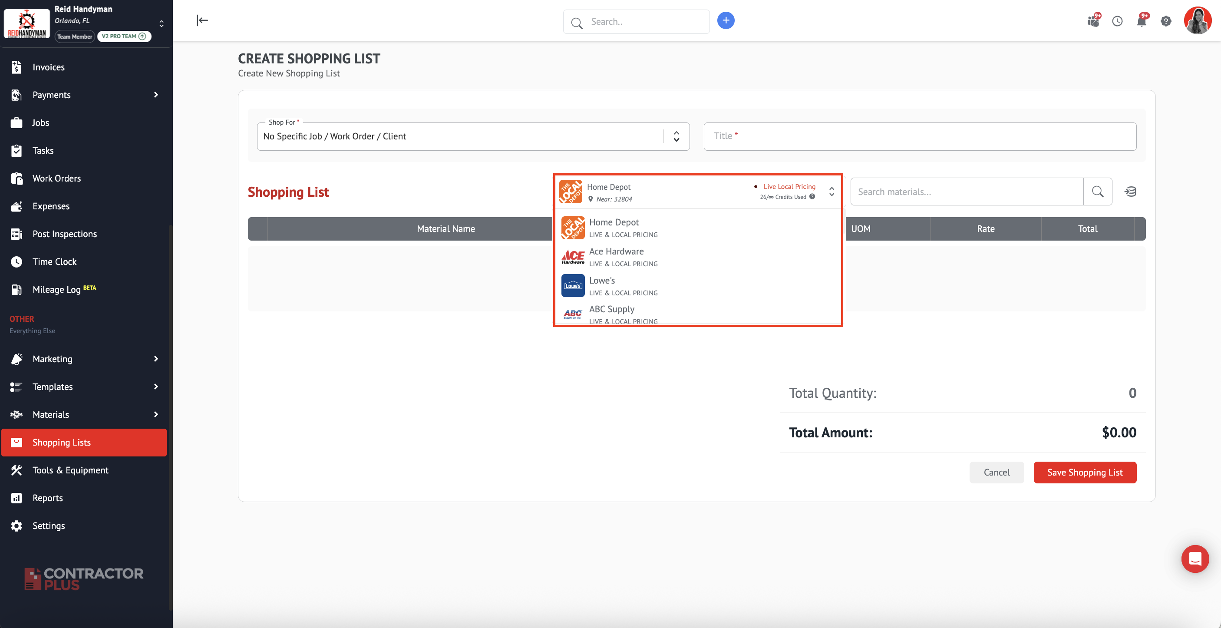Click the Title input field

pos(920,136)
